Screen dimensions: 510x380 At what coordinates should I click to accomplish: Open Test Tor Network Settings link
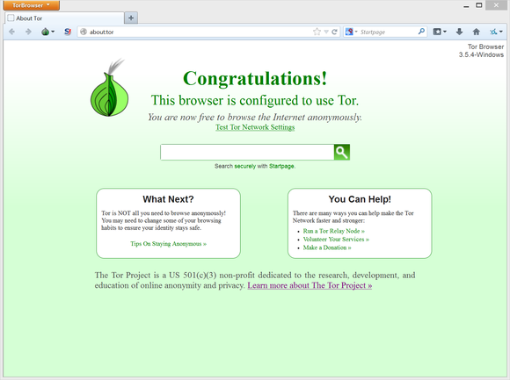point(255,127)
